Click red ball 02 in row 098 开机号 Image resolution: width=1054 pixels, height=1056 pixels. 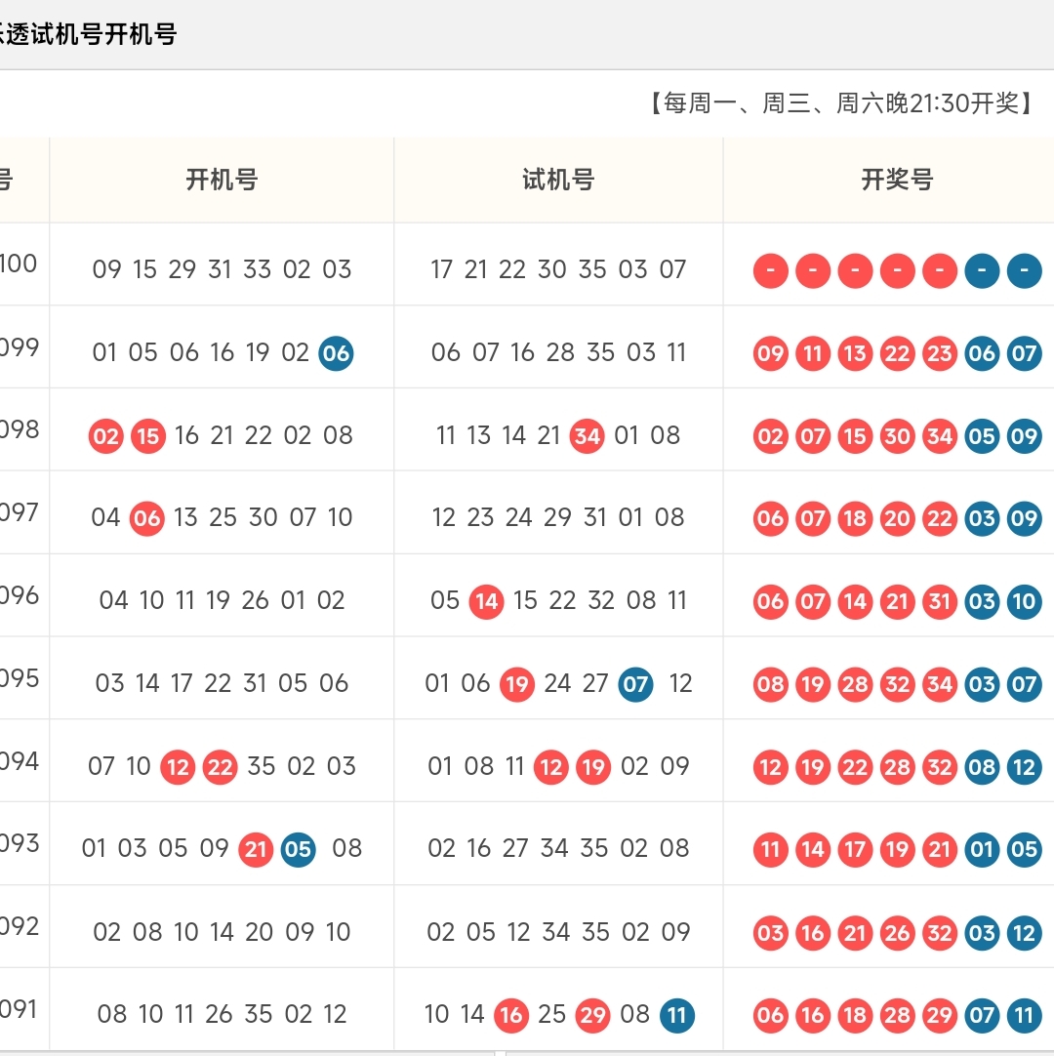[x=105, y=436]
